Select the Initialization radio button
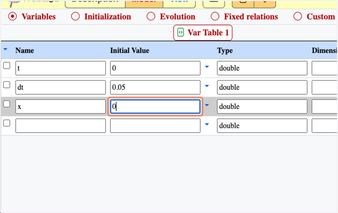The image size is (338, 213). point(75,17)
